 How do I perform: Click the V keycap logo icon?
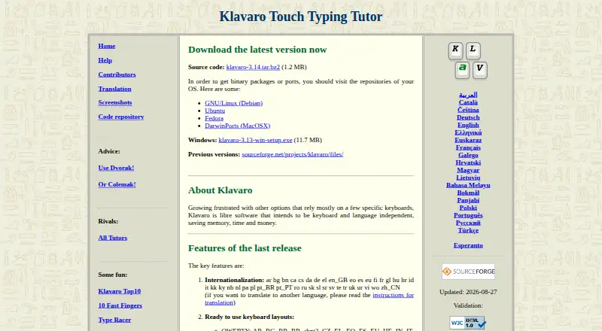[480, 70]
